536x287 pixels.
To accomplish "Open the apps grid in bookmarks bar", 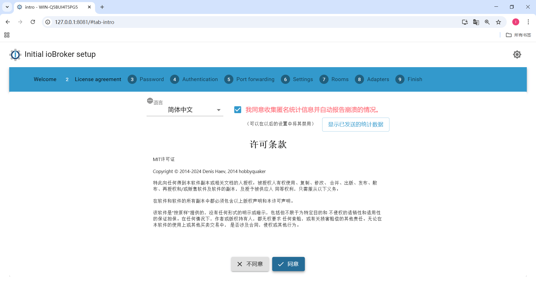I will tap(7, 35).
